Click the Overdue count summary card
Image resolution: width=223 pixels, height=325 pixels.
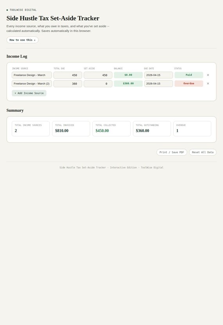(192, 129)
